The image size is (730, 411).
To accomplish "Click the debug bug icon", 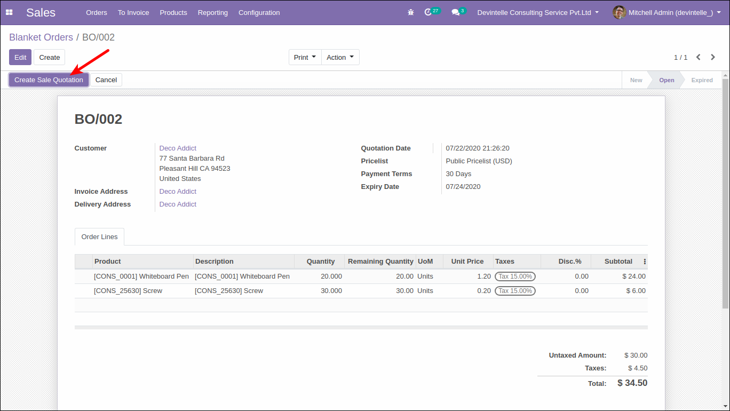I will coord(410,12).
